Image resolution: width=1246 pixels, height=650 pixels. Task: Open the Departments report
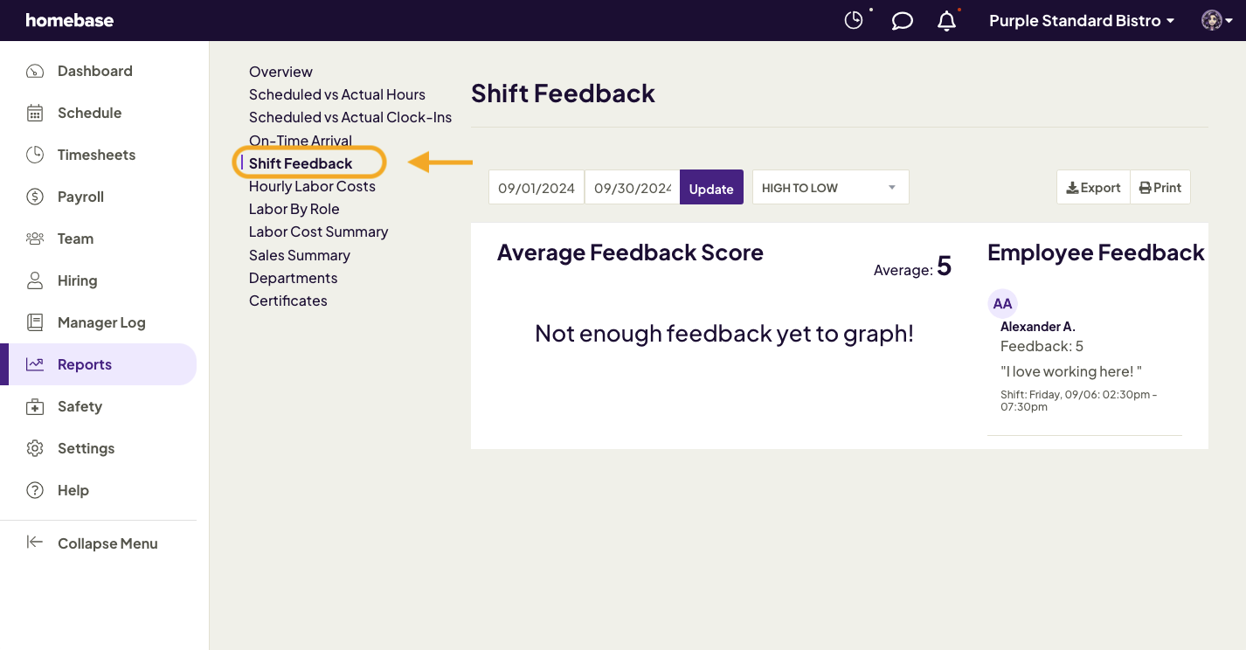[293, 278]
